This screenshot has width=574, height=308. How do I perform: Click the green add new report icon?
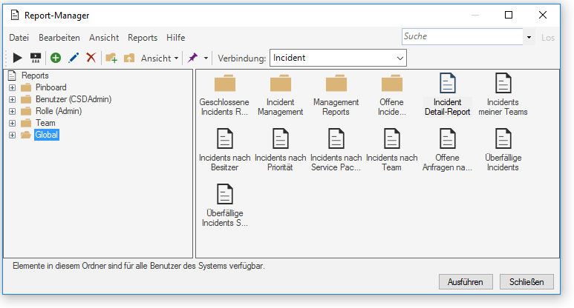[x=56, y=58]
